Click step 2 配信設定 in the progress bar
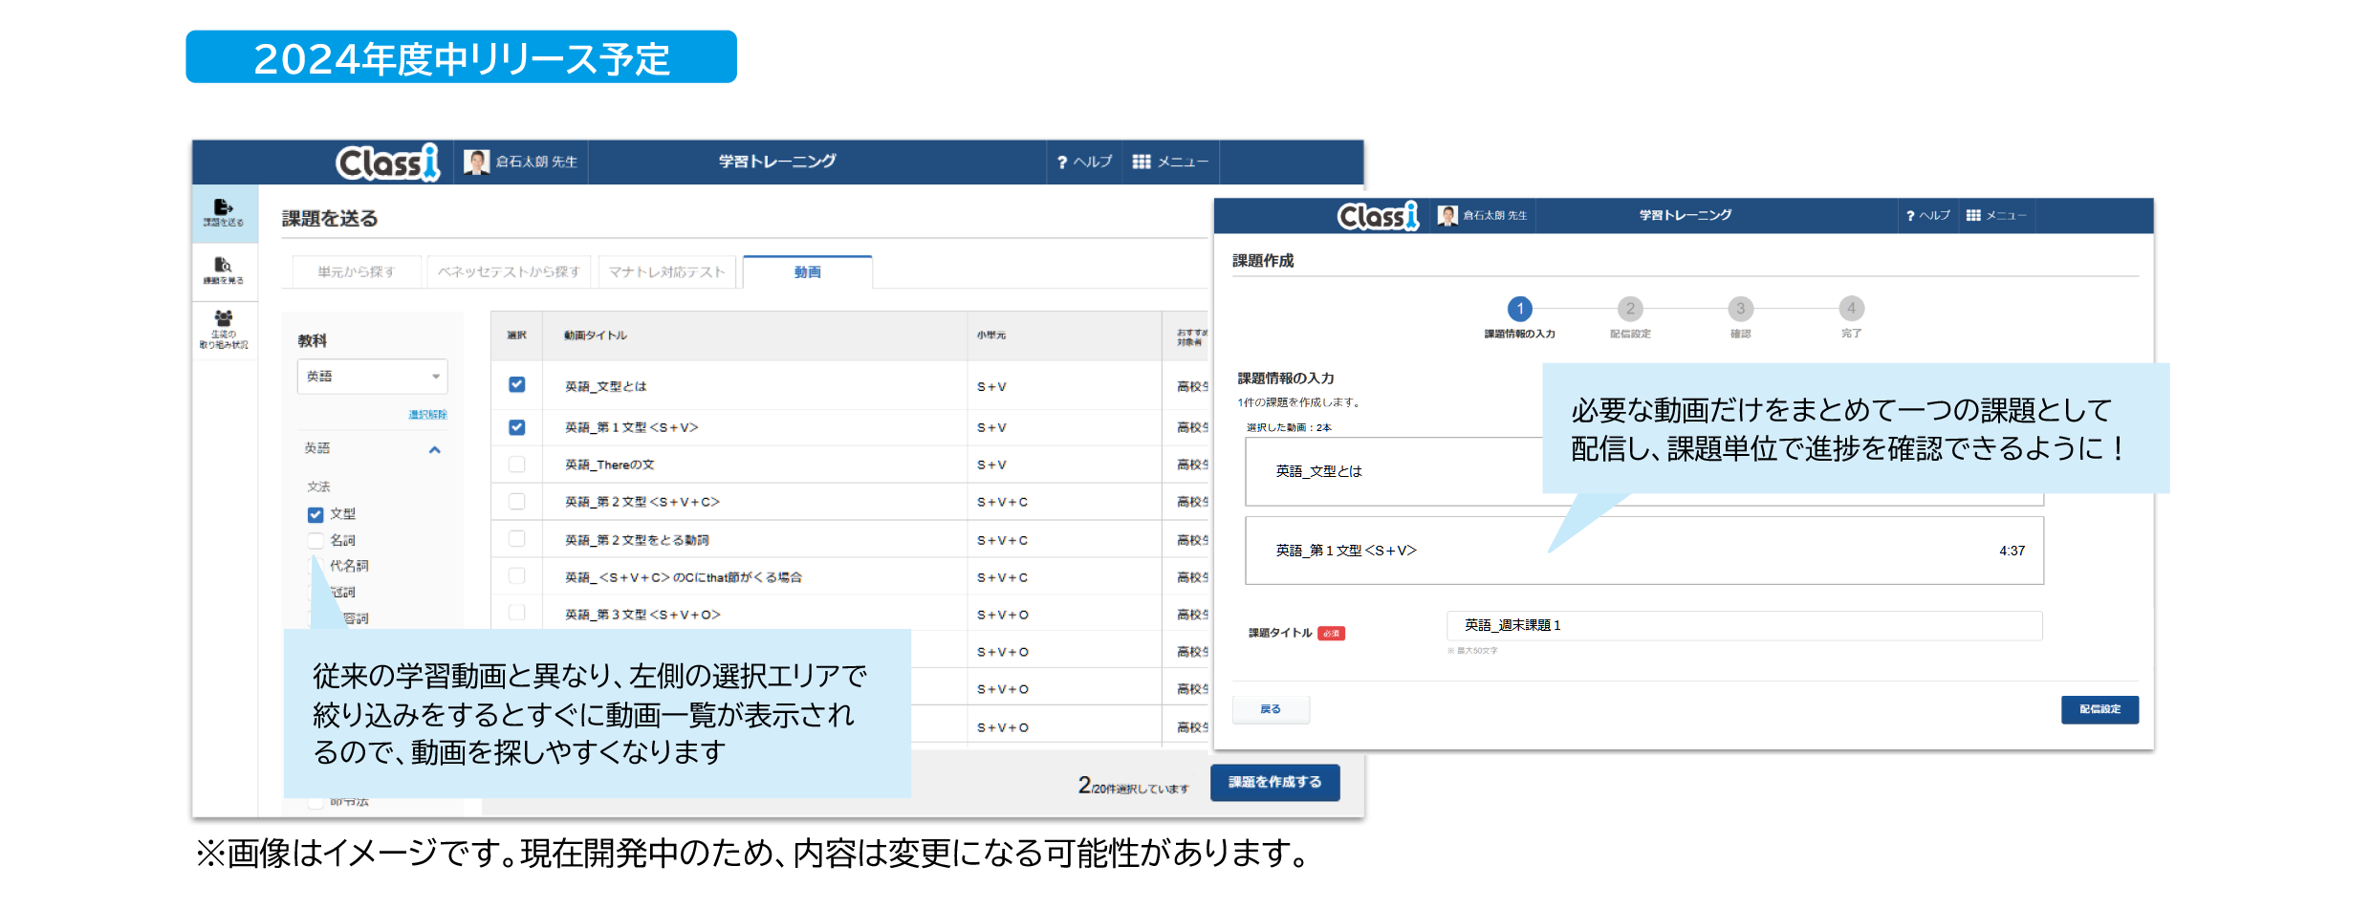The width and height of the screenshot is (2371, 909). point(1630,309)
